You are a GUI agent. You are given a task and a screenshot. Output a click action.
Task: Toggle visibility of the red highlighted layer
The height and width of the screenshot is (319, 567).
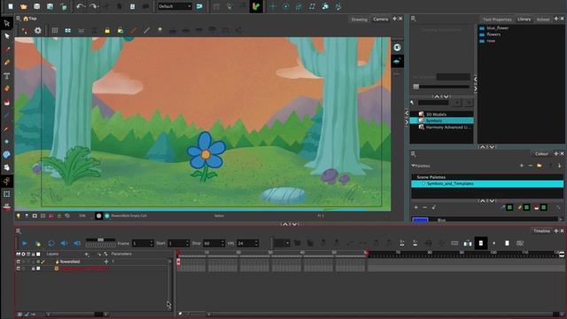point(19,268)
